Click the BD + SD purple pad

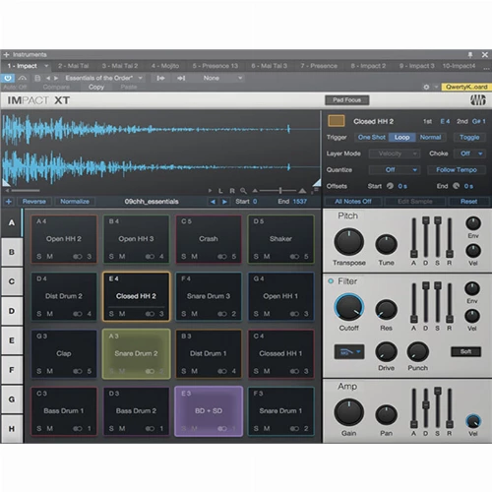click(x=209, y=411)
